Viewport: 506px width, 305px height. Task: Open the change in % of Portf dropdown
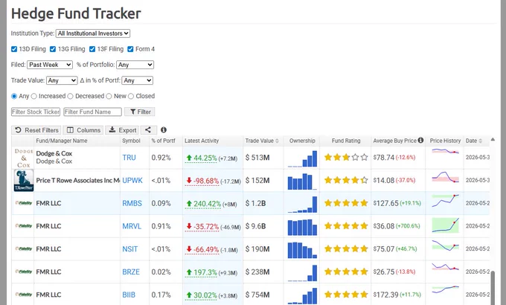[x=137, y=80]
